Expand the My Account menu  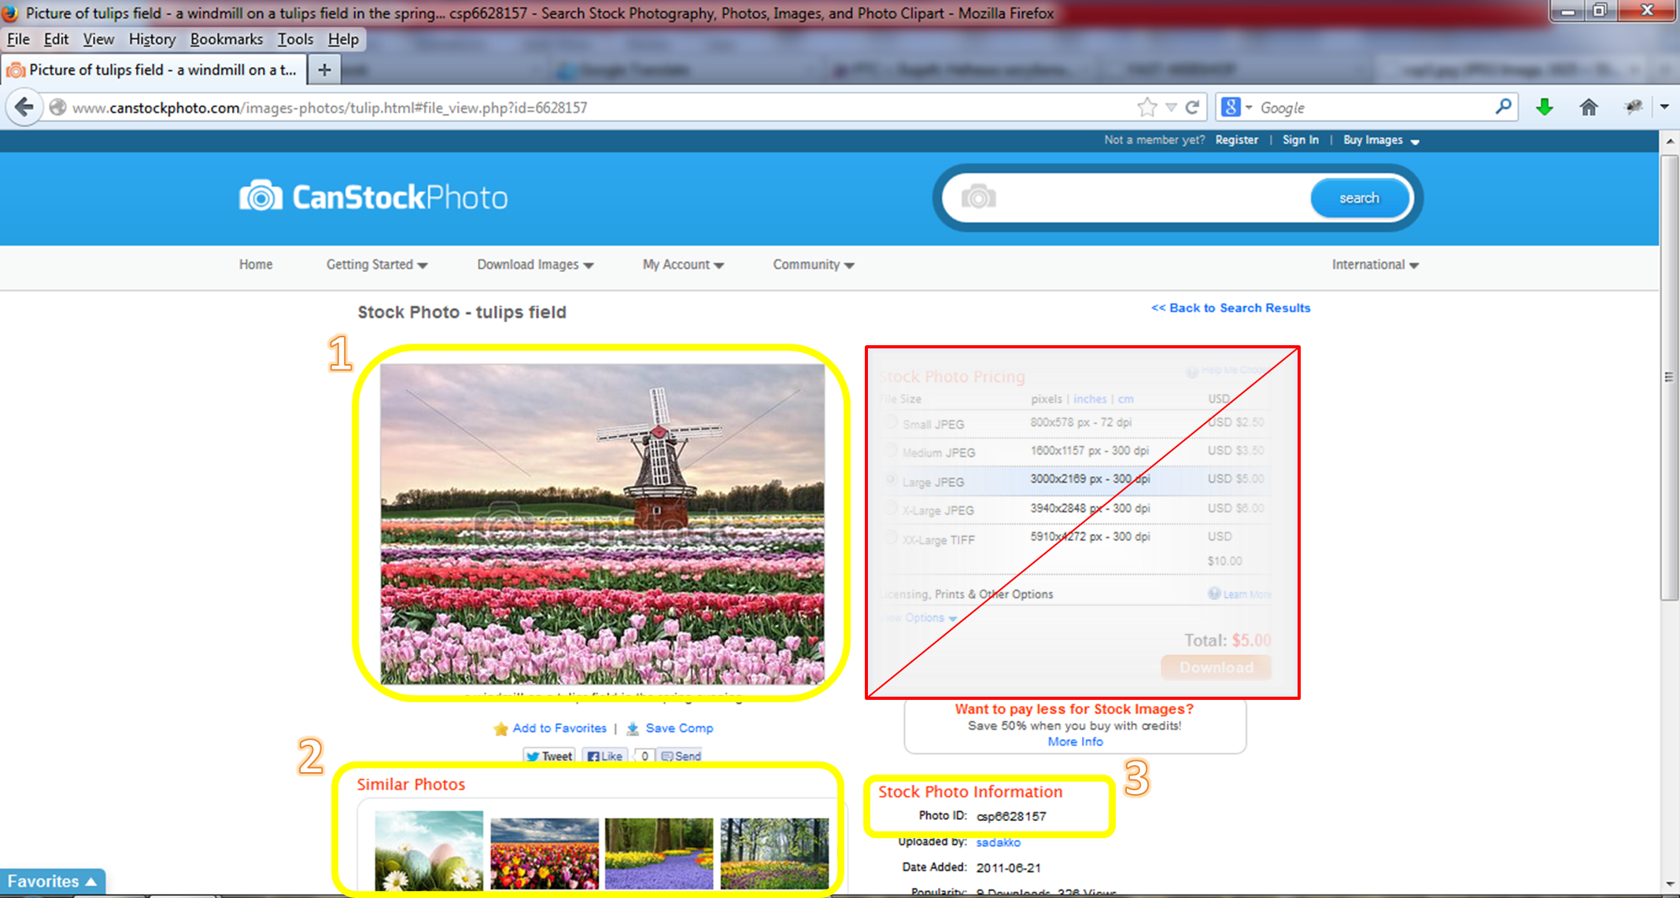pos(683,264)
